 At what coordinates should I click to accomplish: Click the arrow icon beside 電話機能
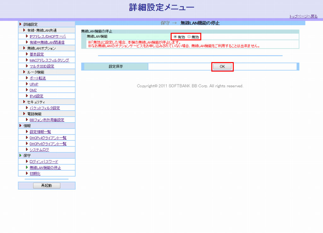[x=24, y=114]
